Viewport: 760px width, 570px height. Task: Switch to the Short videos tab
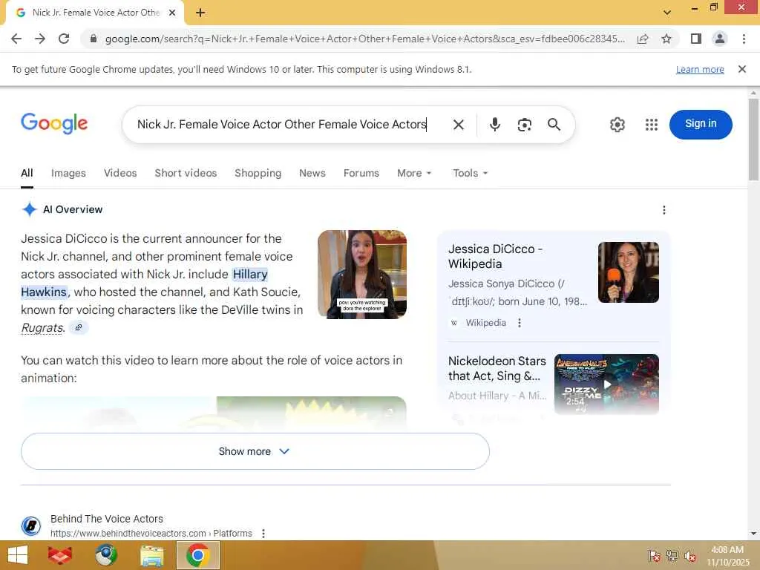coord(186,173)
